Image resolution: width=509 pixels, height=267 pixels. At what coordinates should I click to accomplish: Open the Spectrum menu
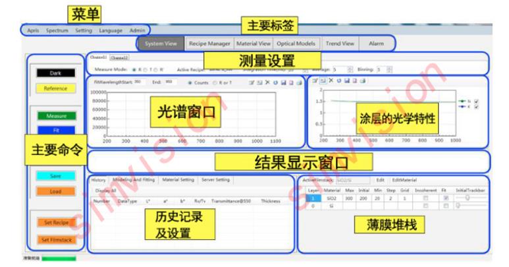click(x=57, y=30)
